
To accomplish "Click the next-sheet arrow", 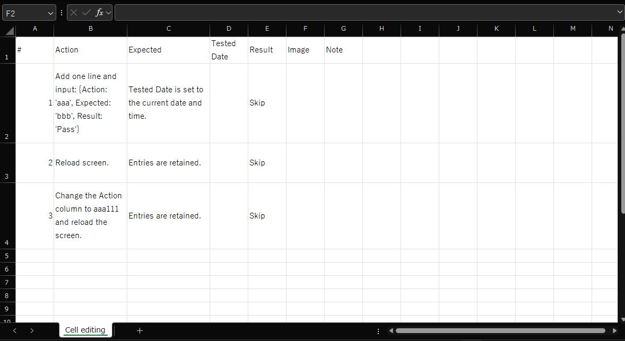I will 31,330.
